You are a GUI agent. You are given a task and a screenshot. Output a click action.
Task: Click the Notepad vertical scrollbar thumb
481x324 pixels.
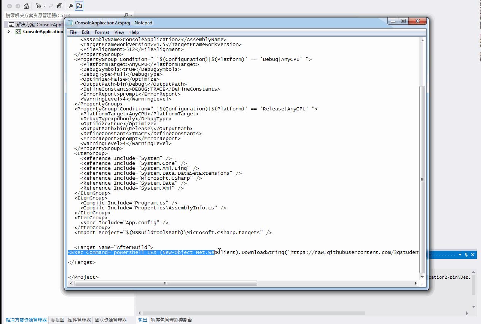422,179
